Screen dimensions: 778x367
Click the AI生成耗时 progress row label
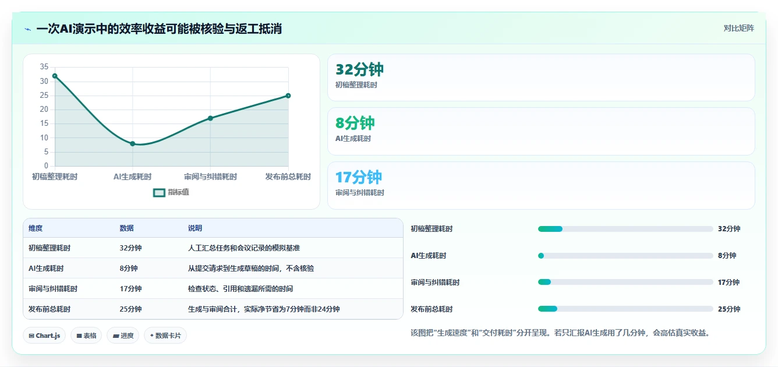tap(429, 256)
